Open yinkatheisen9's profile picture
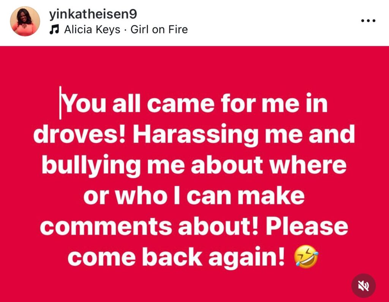The image size is (389, 302). (x=25, y=21)
